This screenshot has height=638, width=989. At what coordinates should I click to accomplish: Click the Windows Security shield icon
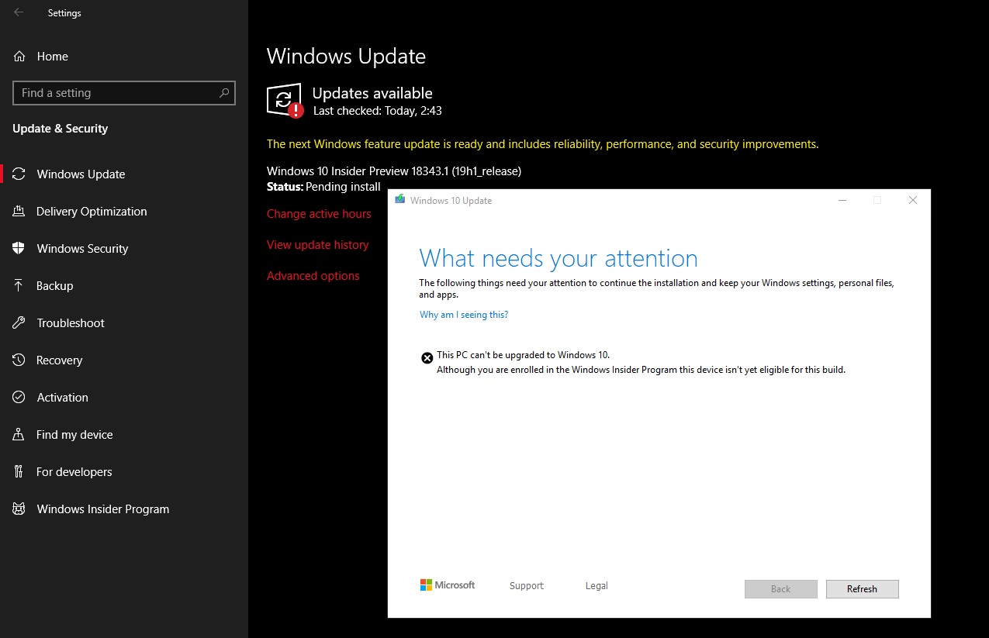click(19, 249)
